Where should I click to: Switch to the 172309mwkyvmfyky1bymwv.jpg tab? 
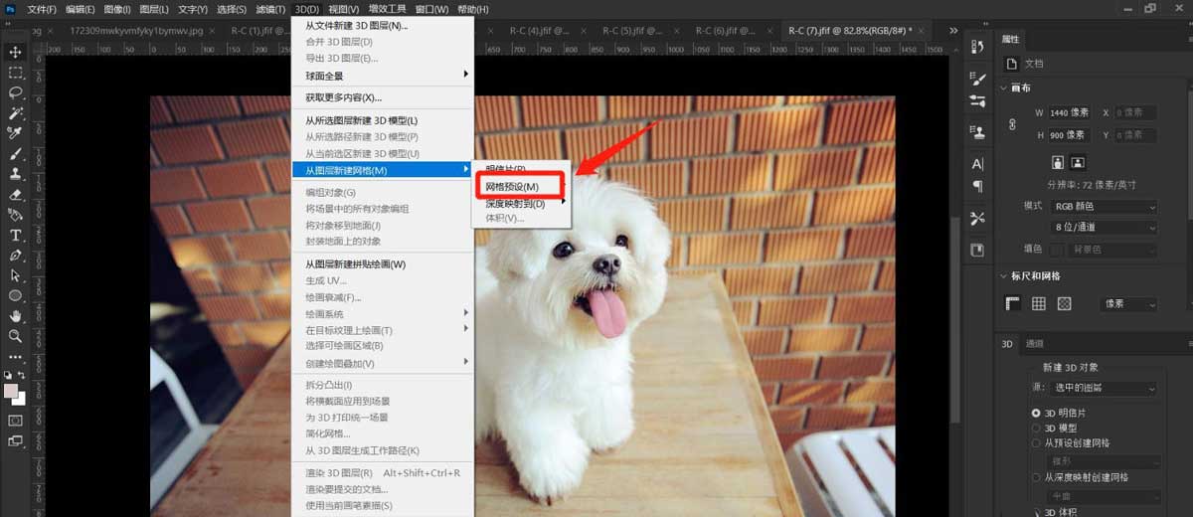click(137, 31)
